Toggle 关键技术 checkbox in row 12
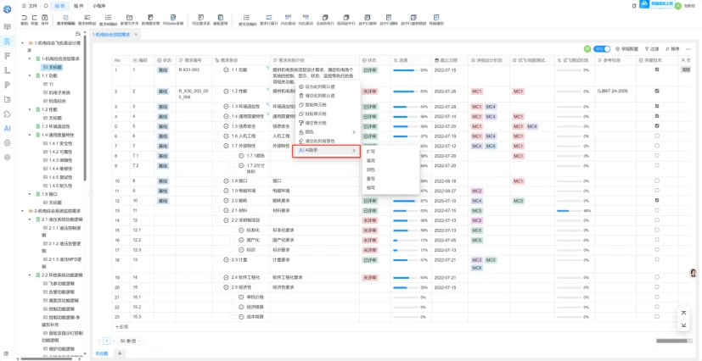 click(657, 200)
